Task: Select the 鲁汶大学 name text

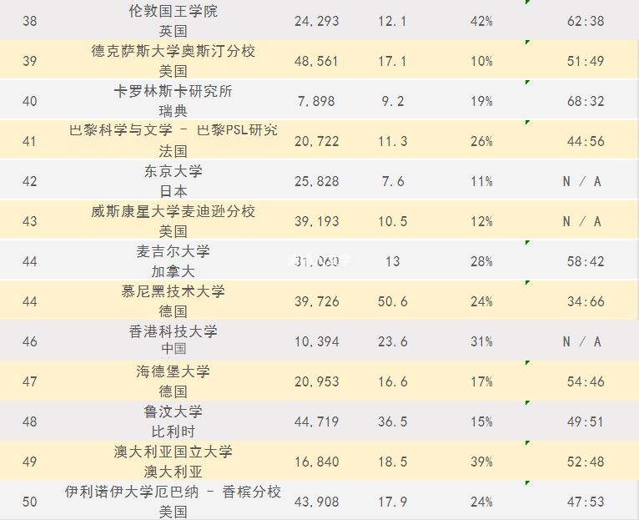Action: (x=174, y=411)
